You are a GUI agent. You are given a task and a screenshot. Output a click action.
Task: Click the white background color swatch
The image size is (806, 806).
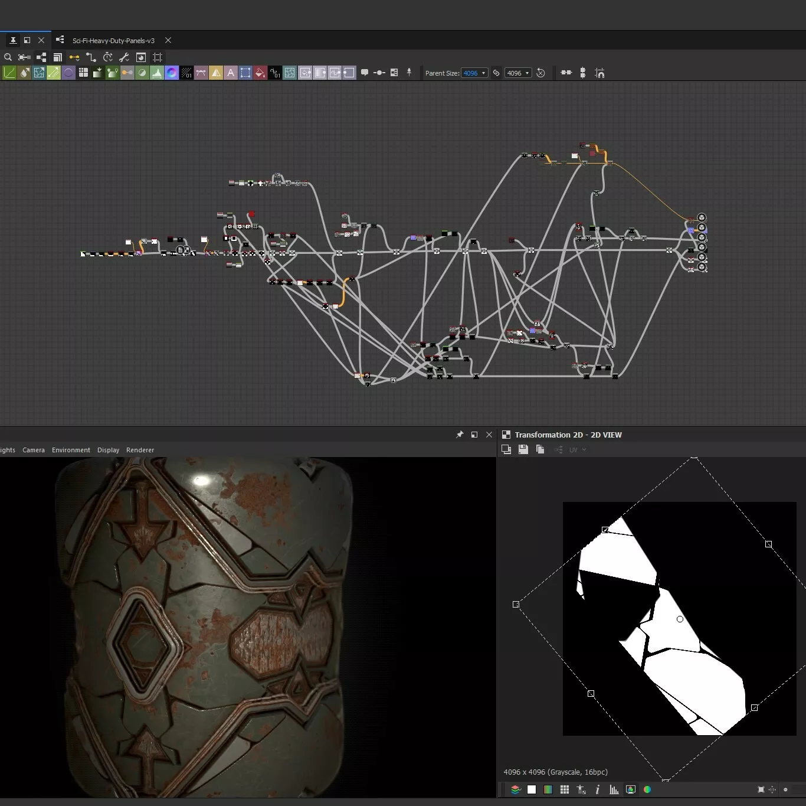pos(532,789)
